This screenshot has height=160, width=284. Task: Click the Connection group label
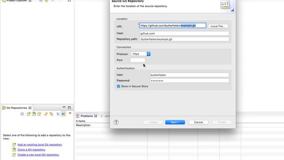pyautogui.click(x=124, y=47)
